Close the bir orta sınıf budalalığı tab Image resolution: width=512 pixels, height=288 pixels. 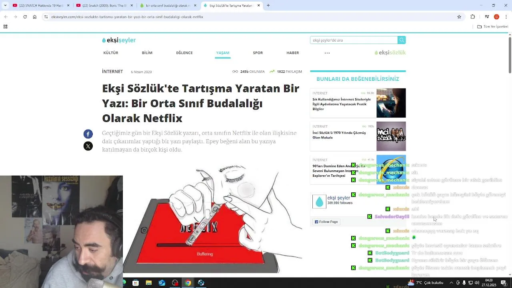pos(195,6)
